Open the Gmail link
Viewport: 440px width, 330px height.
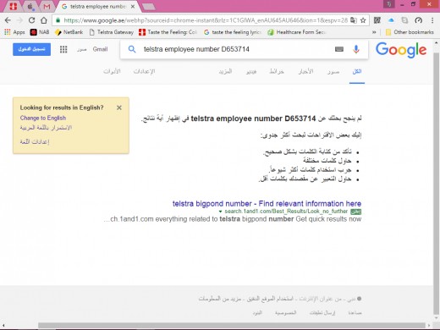(100, 49)
